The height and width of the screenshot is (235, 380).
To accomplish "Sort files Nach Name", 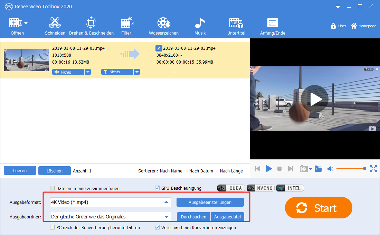I will (171, 171).
